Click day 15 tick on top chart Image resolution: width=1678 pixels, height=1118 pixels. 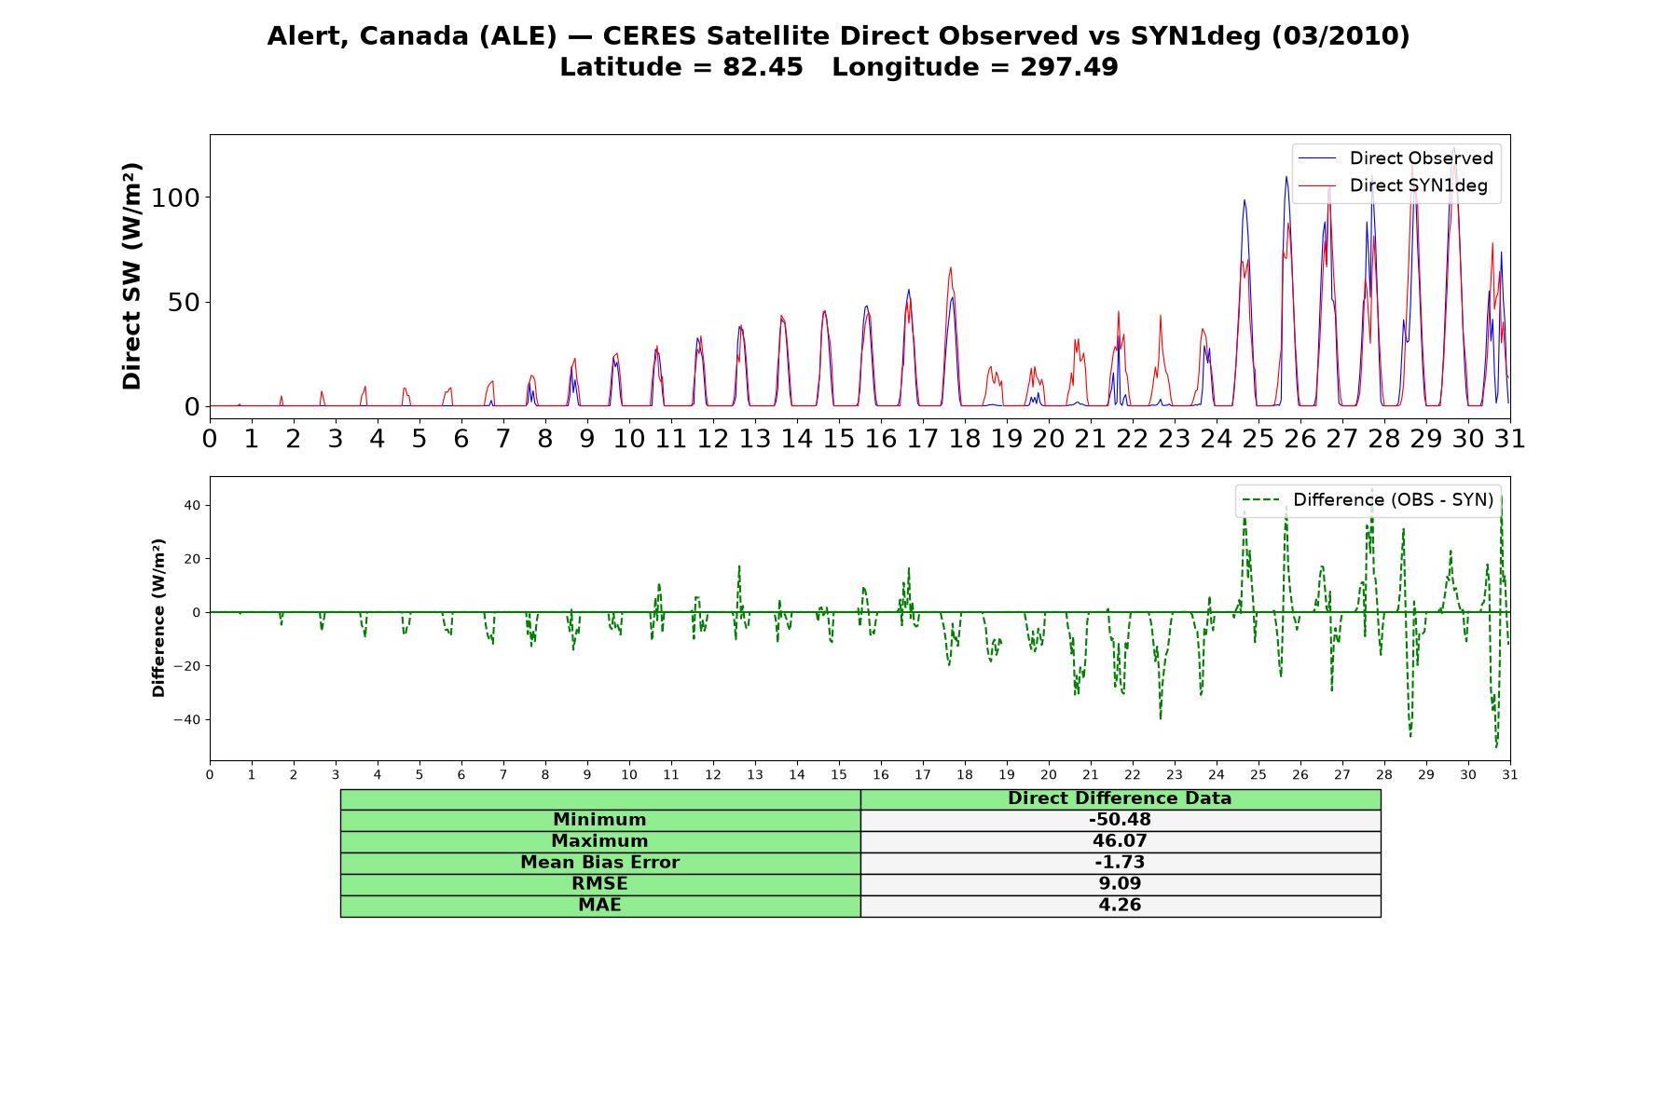[x=839, y=438]
